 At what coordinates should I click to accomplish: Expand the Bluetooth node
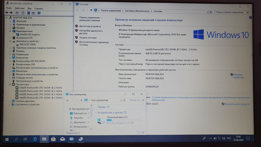coord(10,21)
